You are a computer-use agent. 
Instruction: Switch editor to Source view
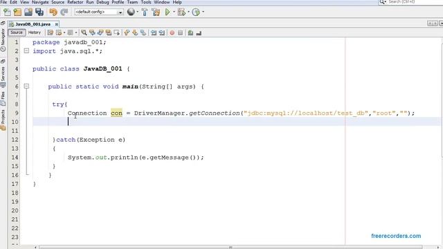click(x=17, y=33)
